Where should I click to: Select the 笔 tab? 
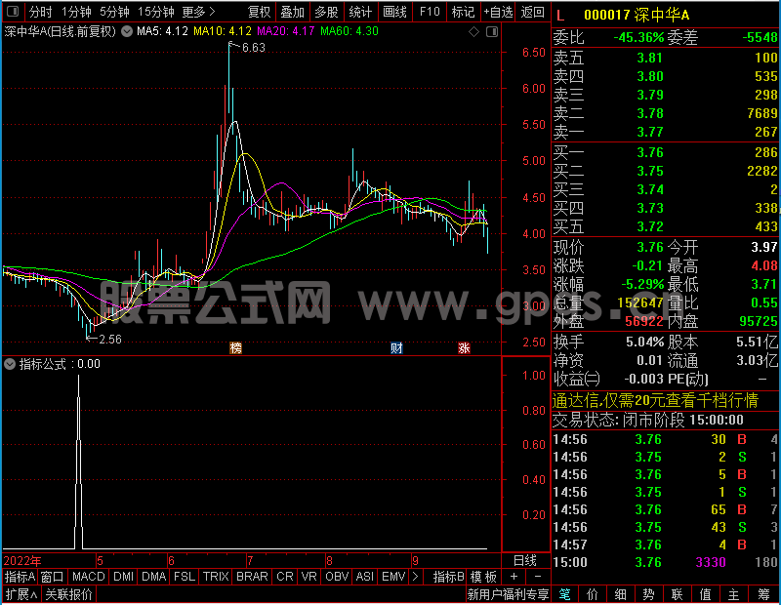(x=564, y=594)
